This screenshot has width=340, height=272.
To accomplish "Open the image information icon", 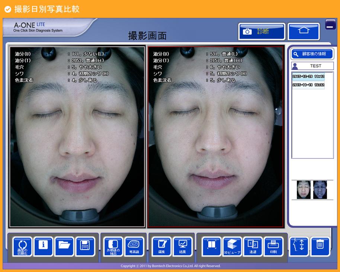I will click(43, 246).
